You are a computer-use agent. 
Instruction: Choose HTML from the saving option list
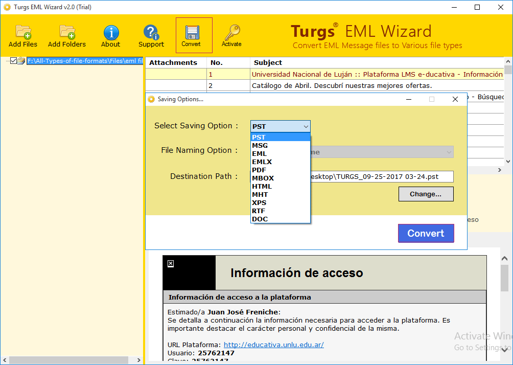pos(281,186)
